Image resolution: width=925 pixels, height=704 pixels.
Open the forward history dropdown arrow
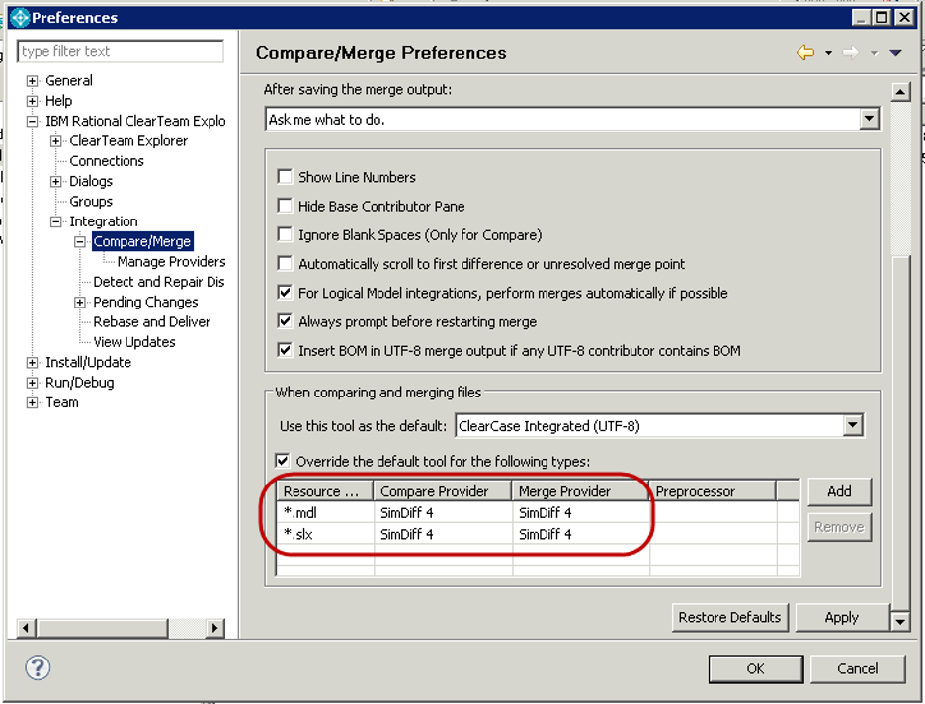(x=875, y=53)
